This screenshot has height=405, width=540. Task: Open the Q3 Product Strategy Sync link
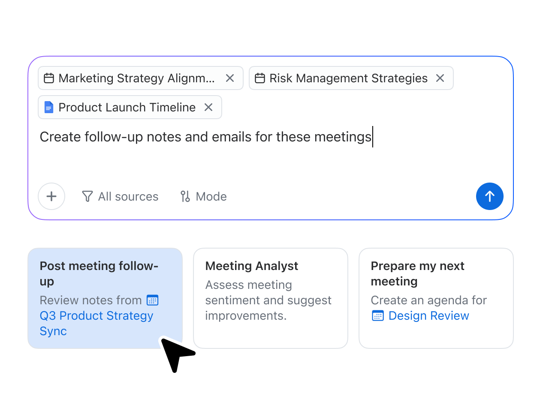click(96, 316)
